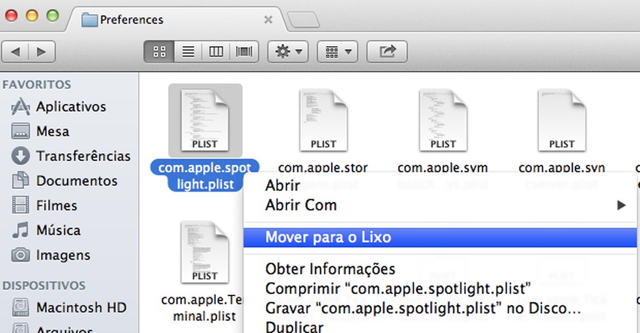Click the Share toolbar button
The image size is (640, 333).
click(387, 52)
